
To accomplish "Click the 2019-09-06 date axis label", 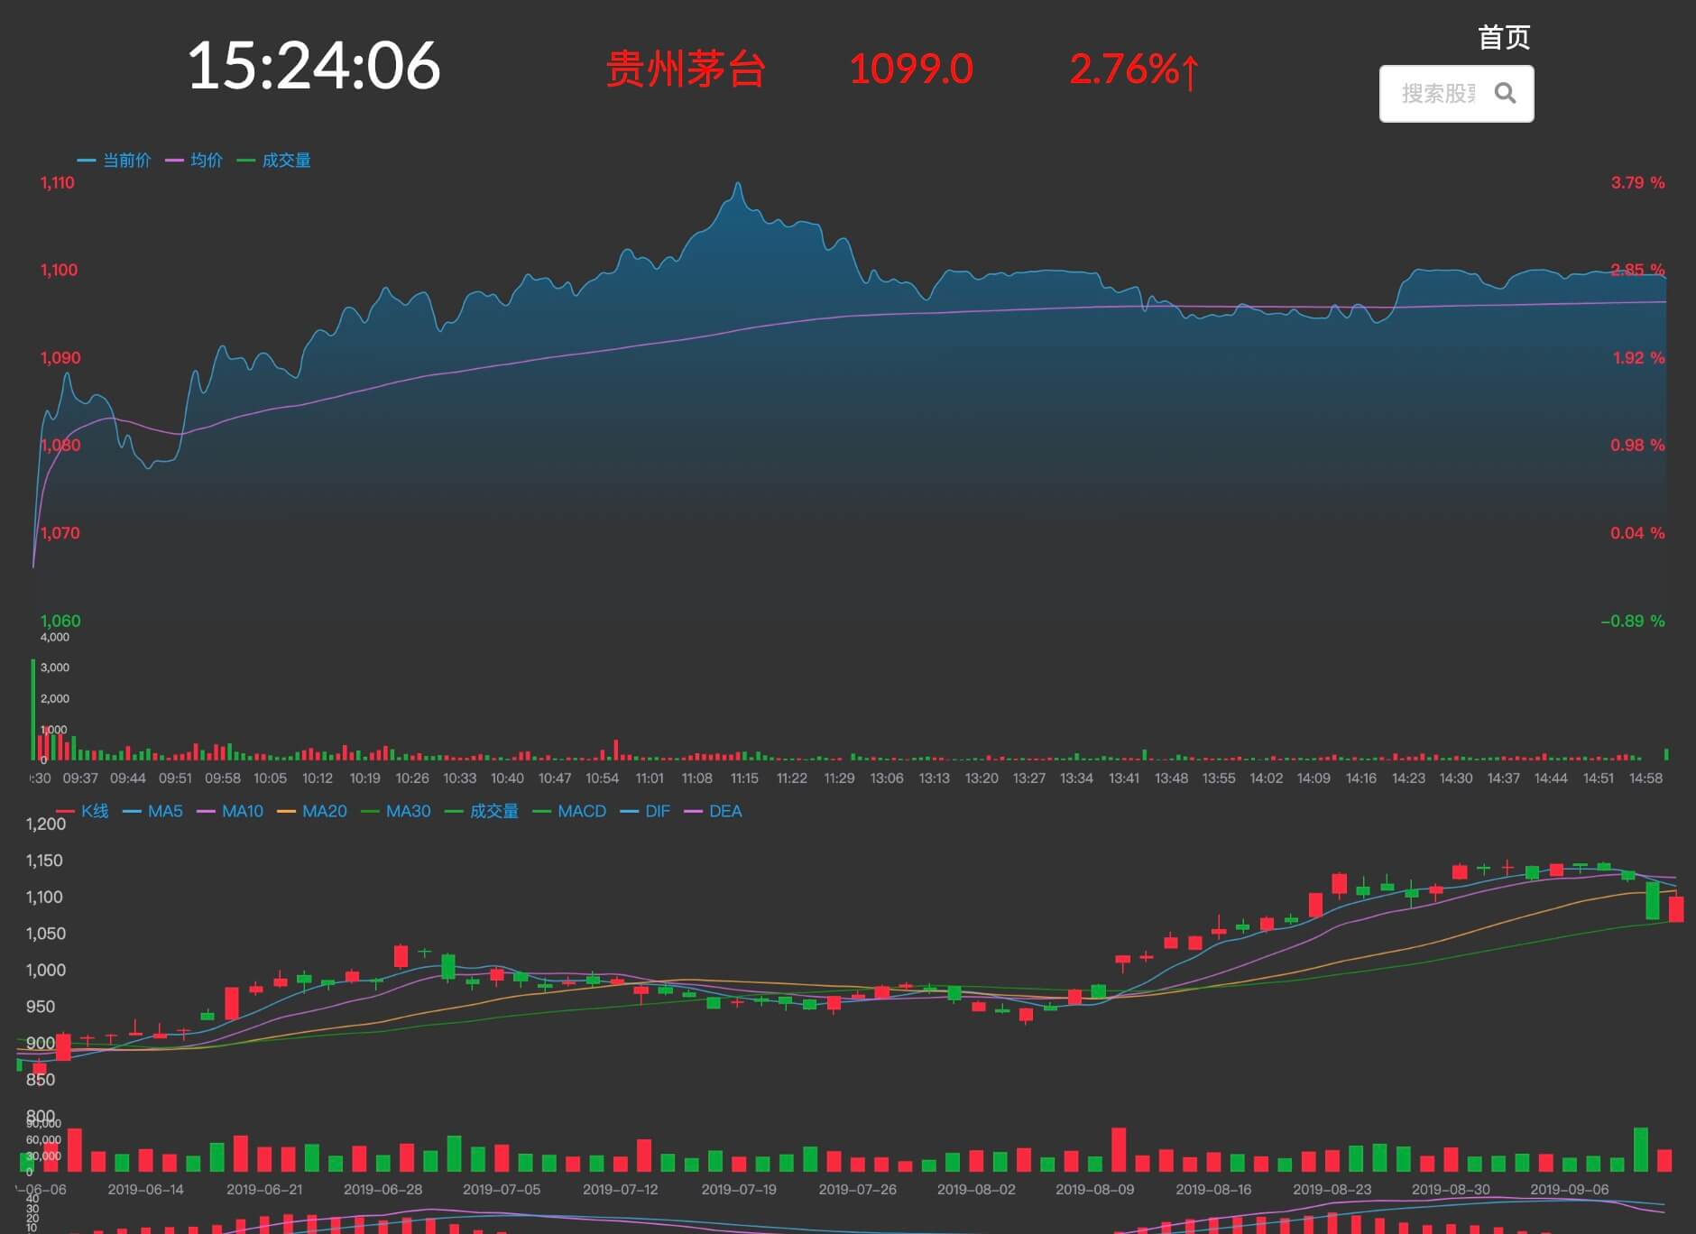I will click(1569, 1189).
